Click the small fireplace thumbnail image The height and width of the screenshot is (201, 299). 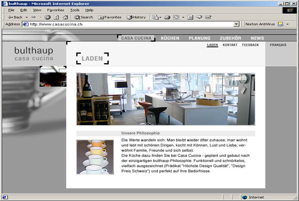tap(53, 77)
